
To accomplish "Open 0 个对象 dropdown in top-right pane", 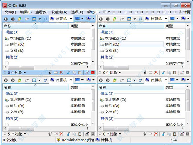I will (120, 73).
